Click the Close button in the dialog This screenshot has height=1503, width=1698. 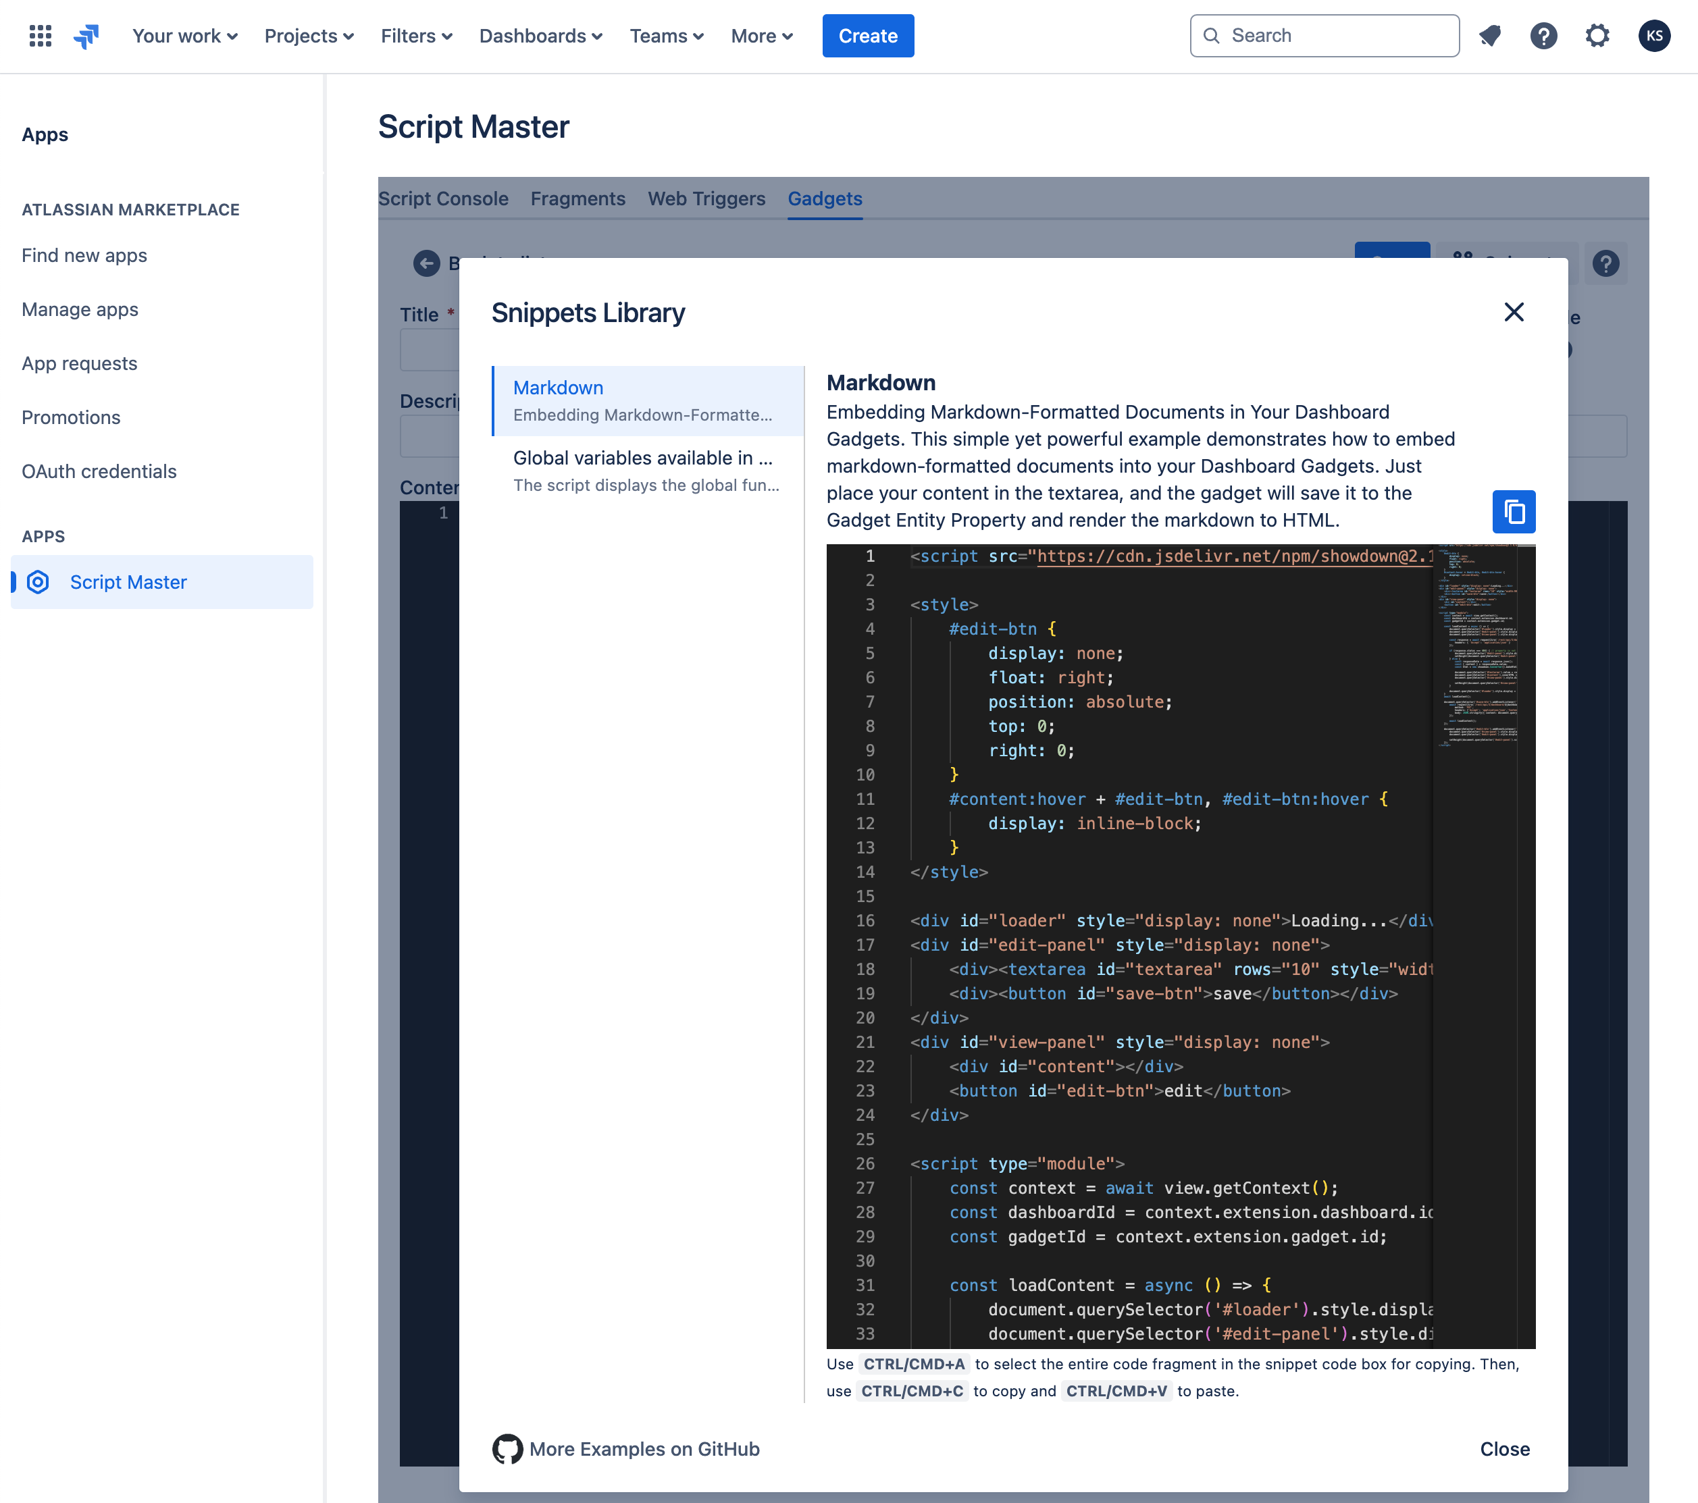(x=1504, y=1449)
